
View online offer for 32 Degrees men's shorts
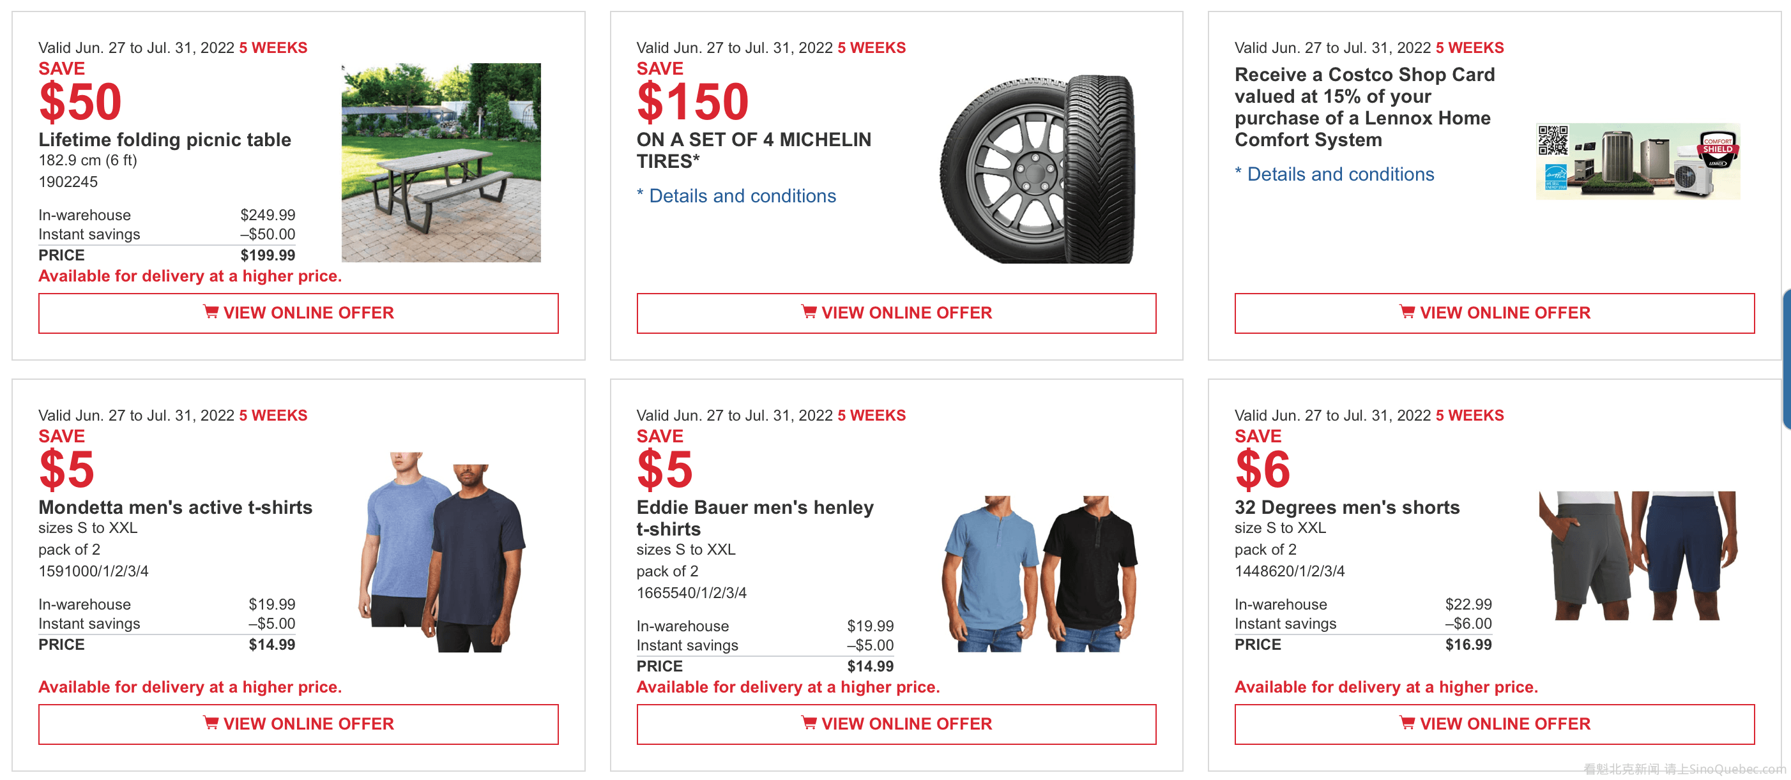point(1494,724)
